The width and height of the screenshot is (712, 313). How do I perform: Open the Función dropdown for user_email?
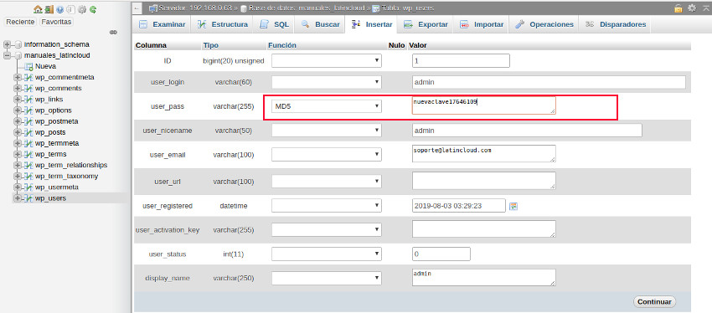pyautogui.click(x=327, y=155)
